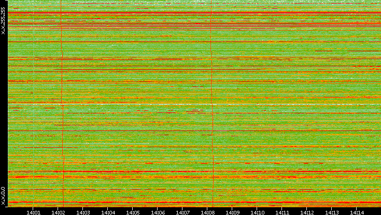Click the 14:10 time axis label
The height and width of the screenshot is (215, 381).
(257, 212)
